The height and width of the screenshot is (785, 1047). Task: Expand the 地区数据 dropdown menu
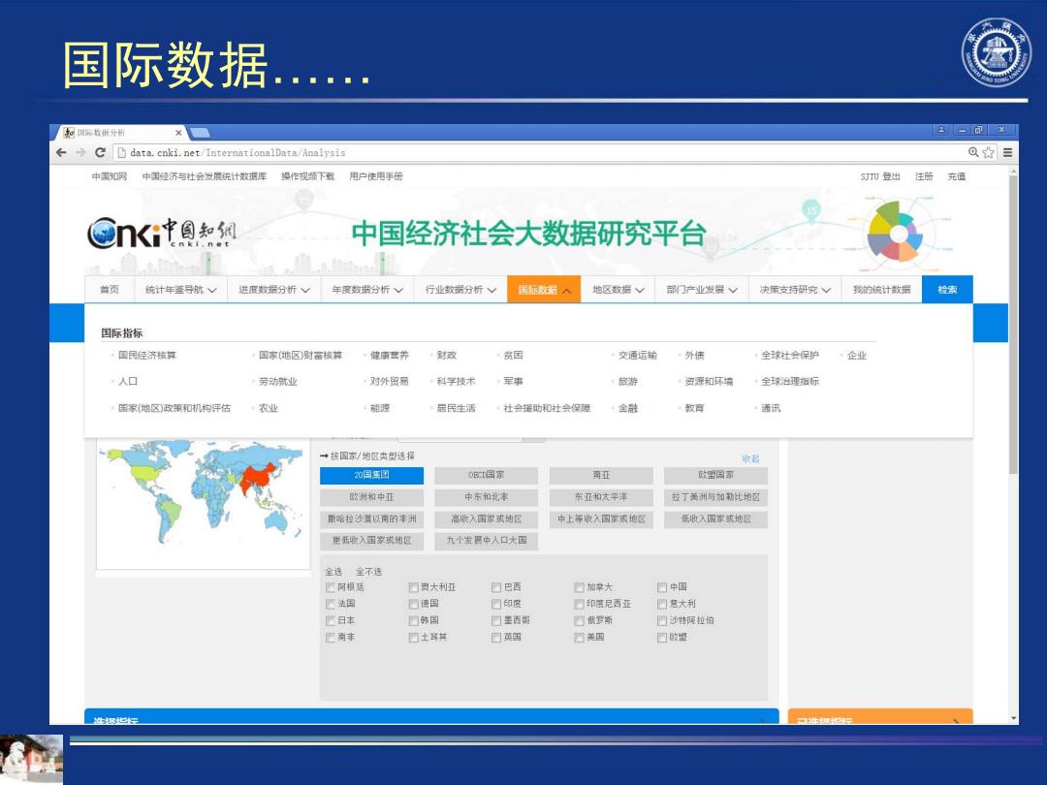pyautogui.click(x=619, y=290)
